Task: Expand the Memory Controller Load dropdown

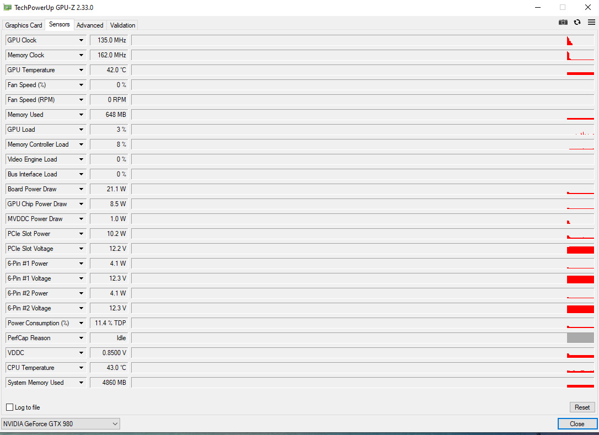Action: tap(82, 144)
